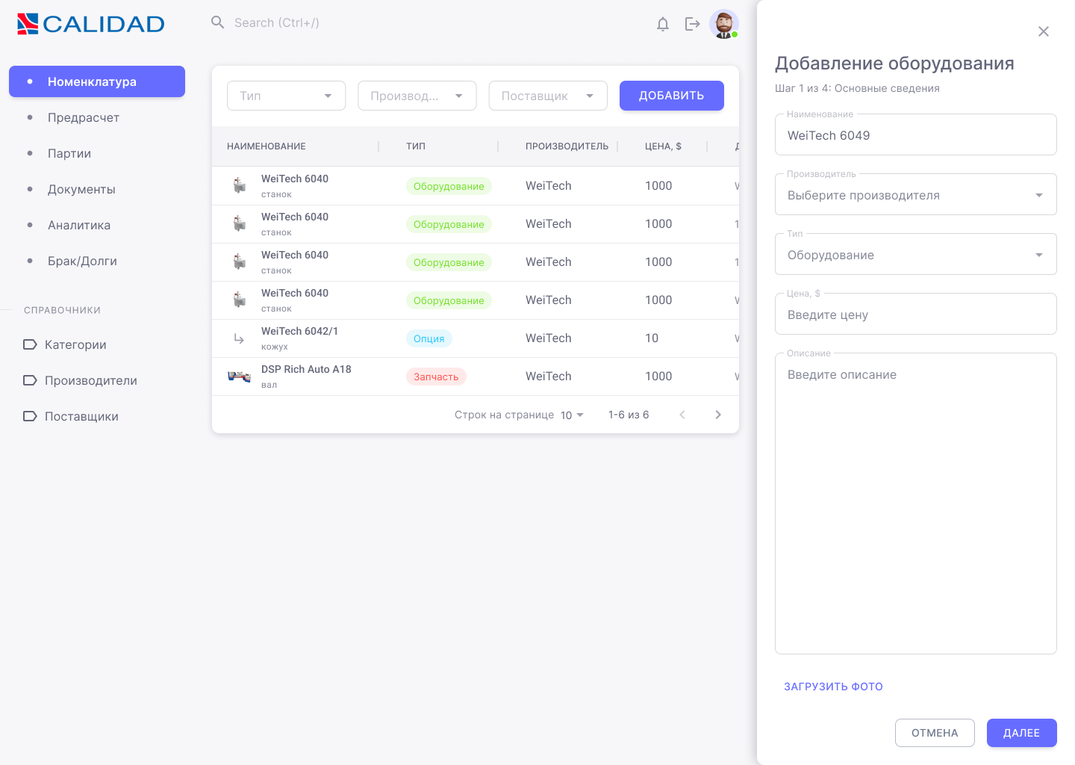This screenshot has width=1075, height=765.
Task: Click the ОТМЕНА button
Action: point(935,733)
